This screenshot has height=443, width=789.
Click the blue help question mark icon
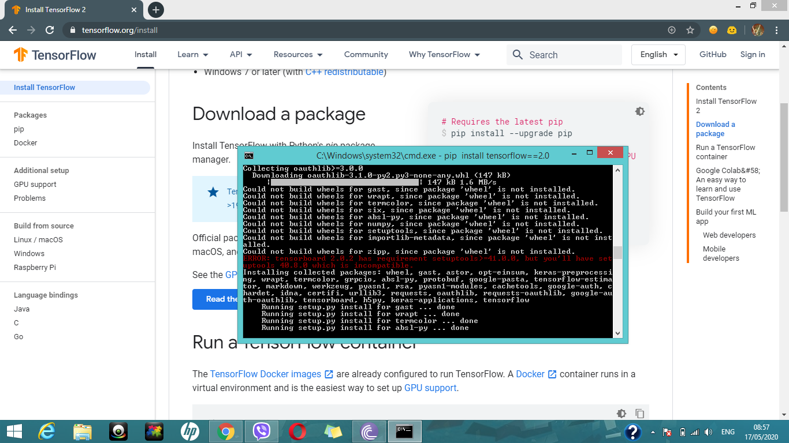[x=632, y=431]
